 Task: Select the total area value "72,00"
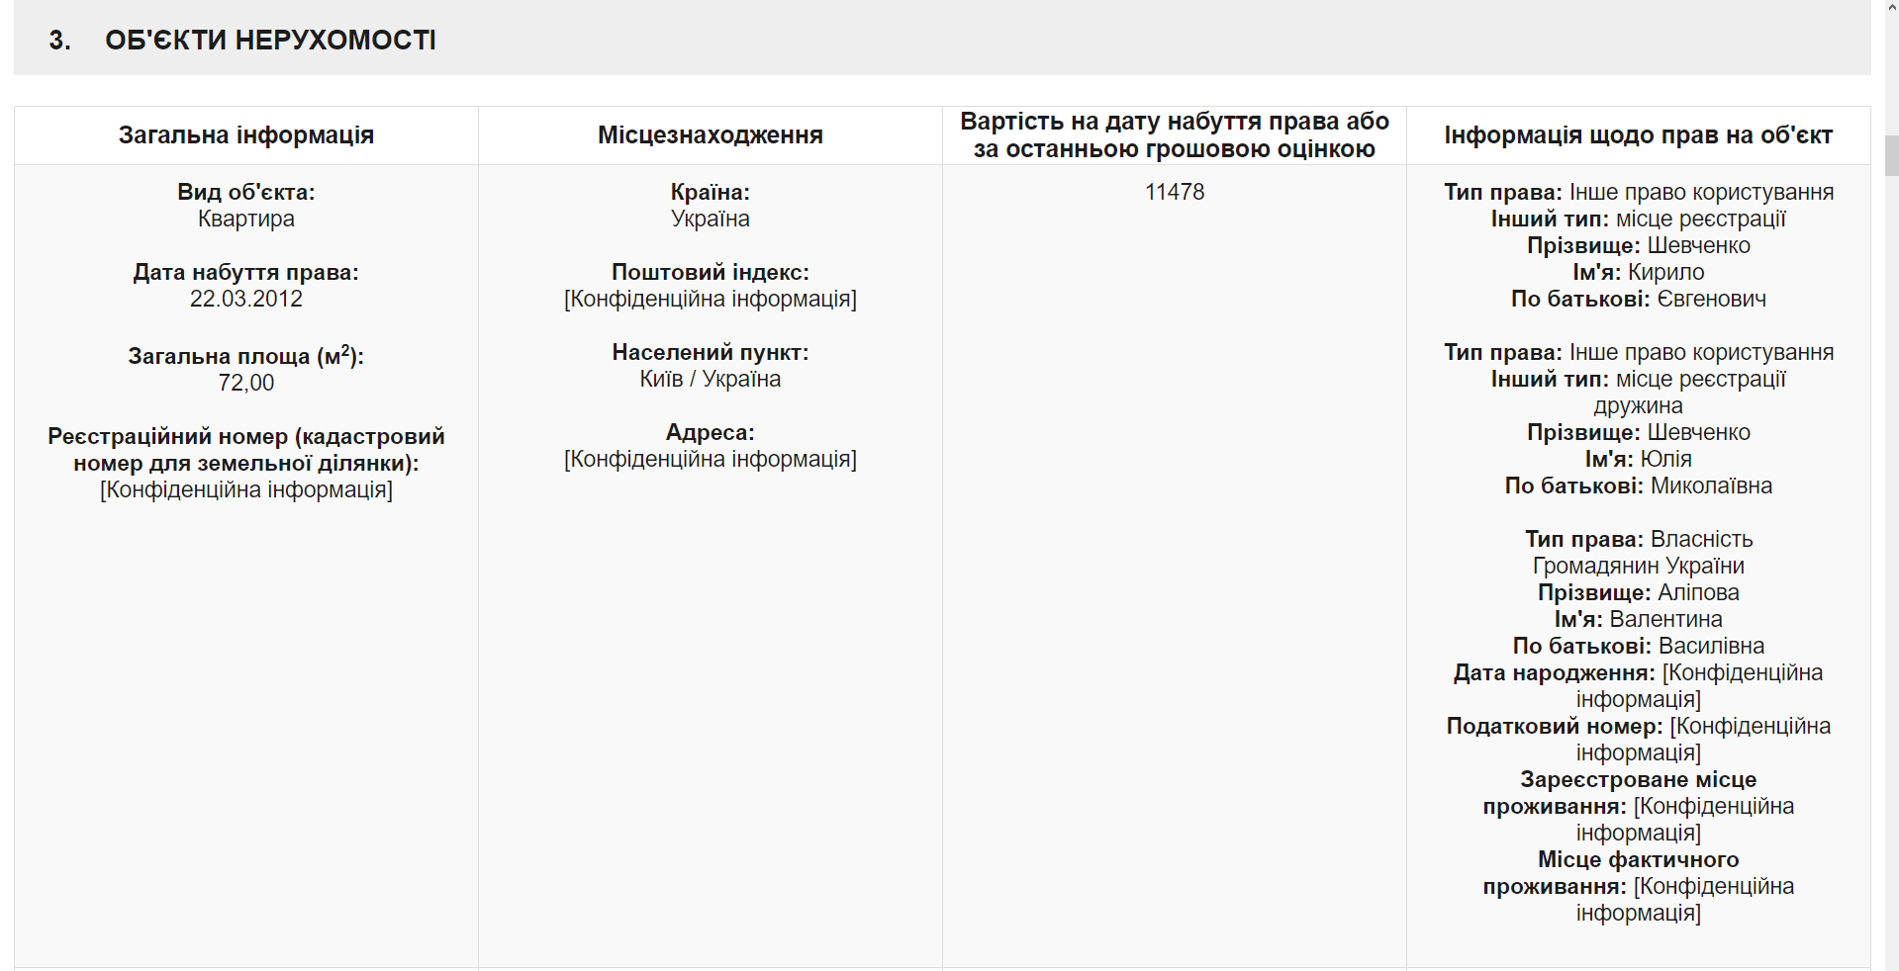pos(246,384)
